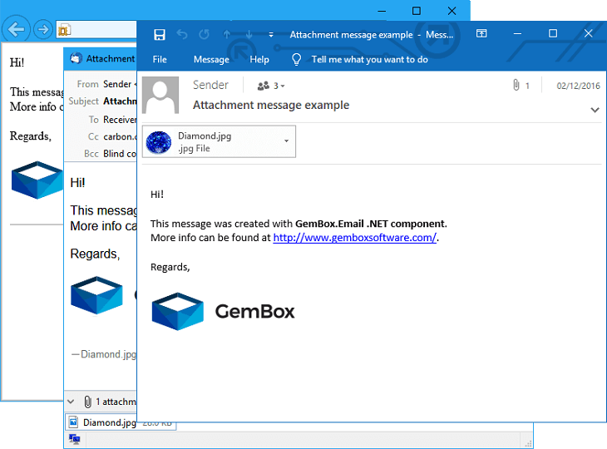Screen dimensions: 607x449
Task: Click the browser Forward button
Action: click(x=42, y=30)
